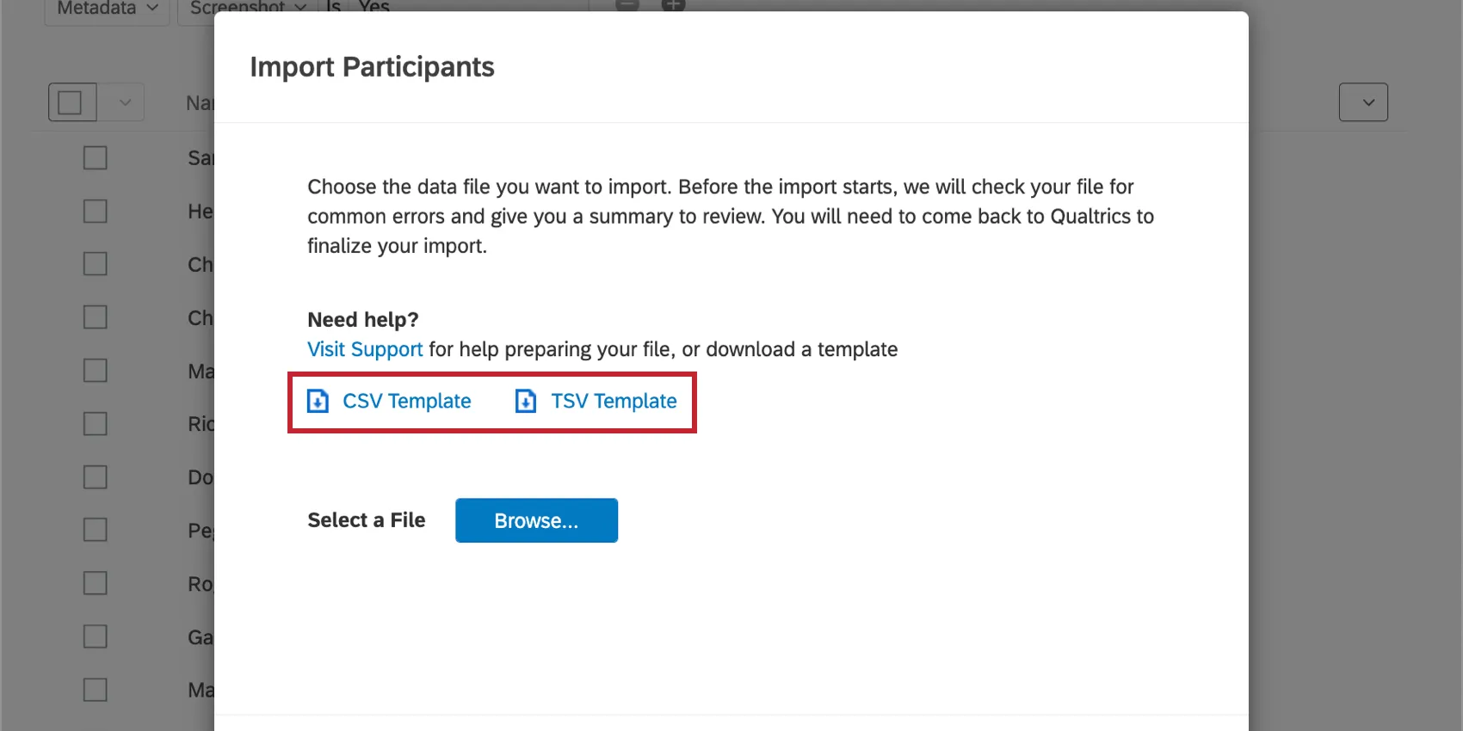
Task: Click the CSV Template download icon
Action: (x=318, y=402)
